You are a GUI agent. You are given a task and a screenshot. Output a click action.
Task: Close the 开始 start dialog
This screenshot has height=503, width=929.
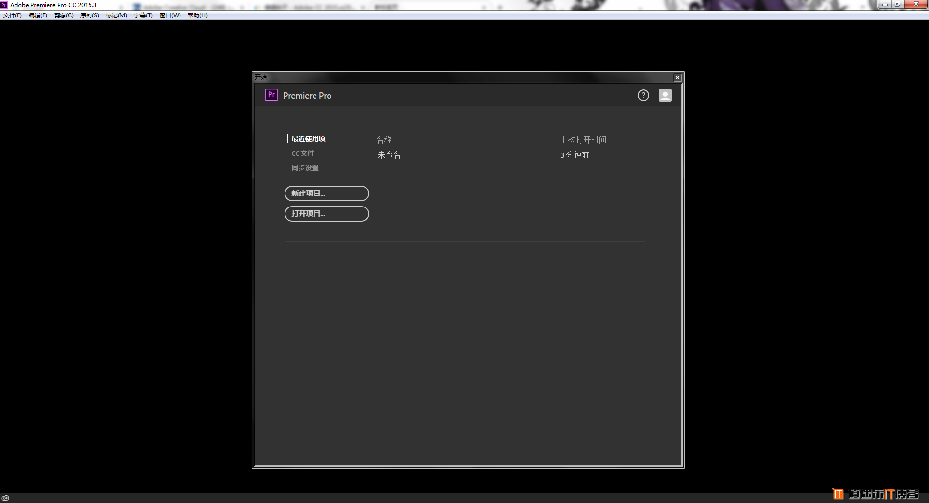[677, 77]
